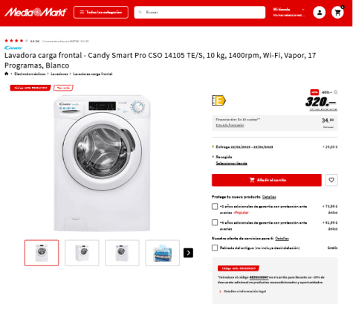The height and width of the screenshot is (316, 353).
Task: Click the price info circle icon
Action: [x=335, y=92]
